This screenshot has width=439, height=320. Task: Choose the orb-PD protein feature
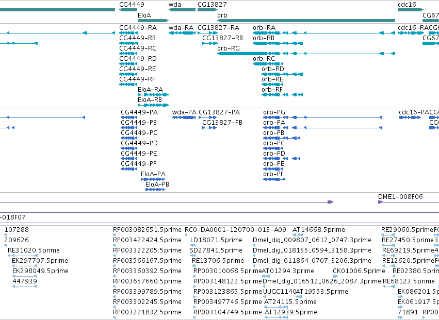[x=282, y=159]
